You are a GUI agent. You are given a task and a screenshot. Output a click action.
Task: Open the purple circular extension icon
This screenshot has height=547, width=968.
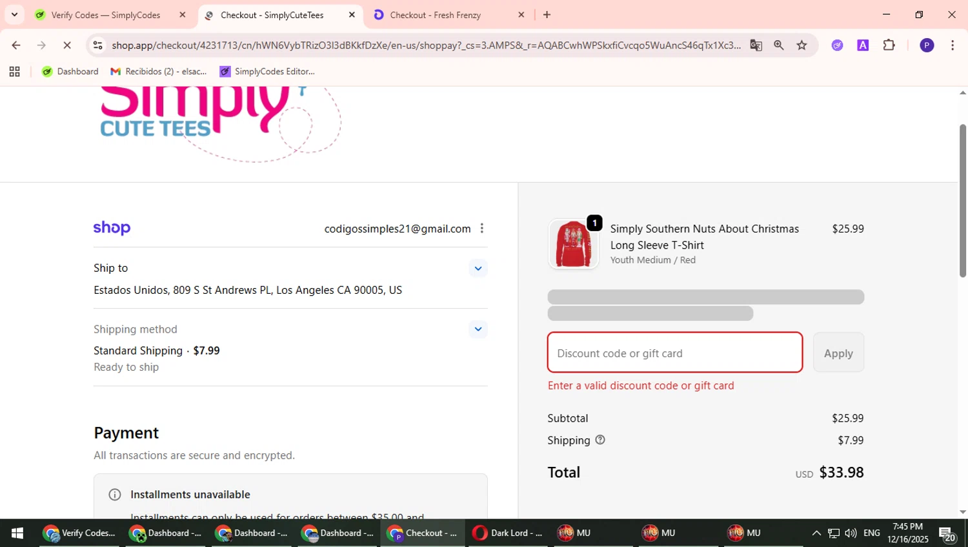point(837,45)
